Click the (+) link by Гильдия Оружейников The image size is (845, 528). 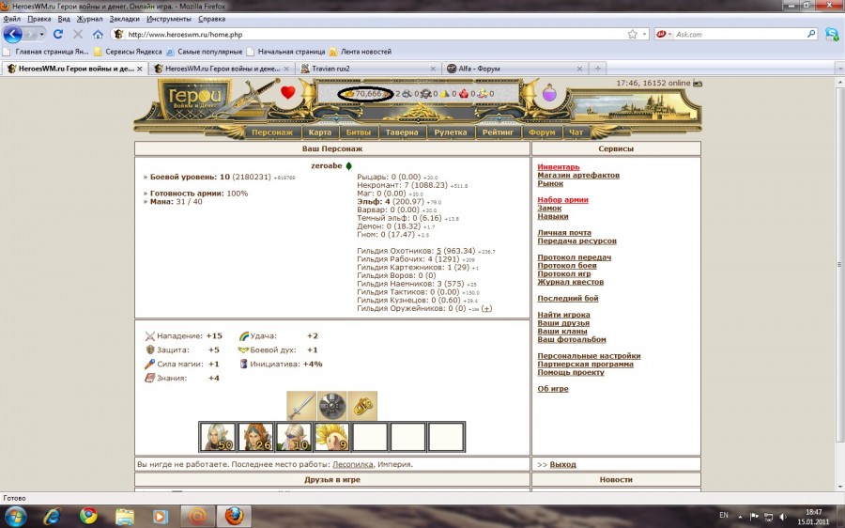486,308
